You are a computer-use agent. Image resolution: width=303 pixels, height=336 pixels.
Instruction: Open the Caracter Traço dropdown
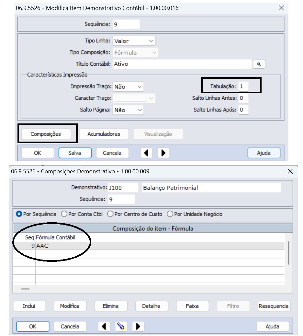pos(134,98)
